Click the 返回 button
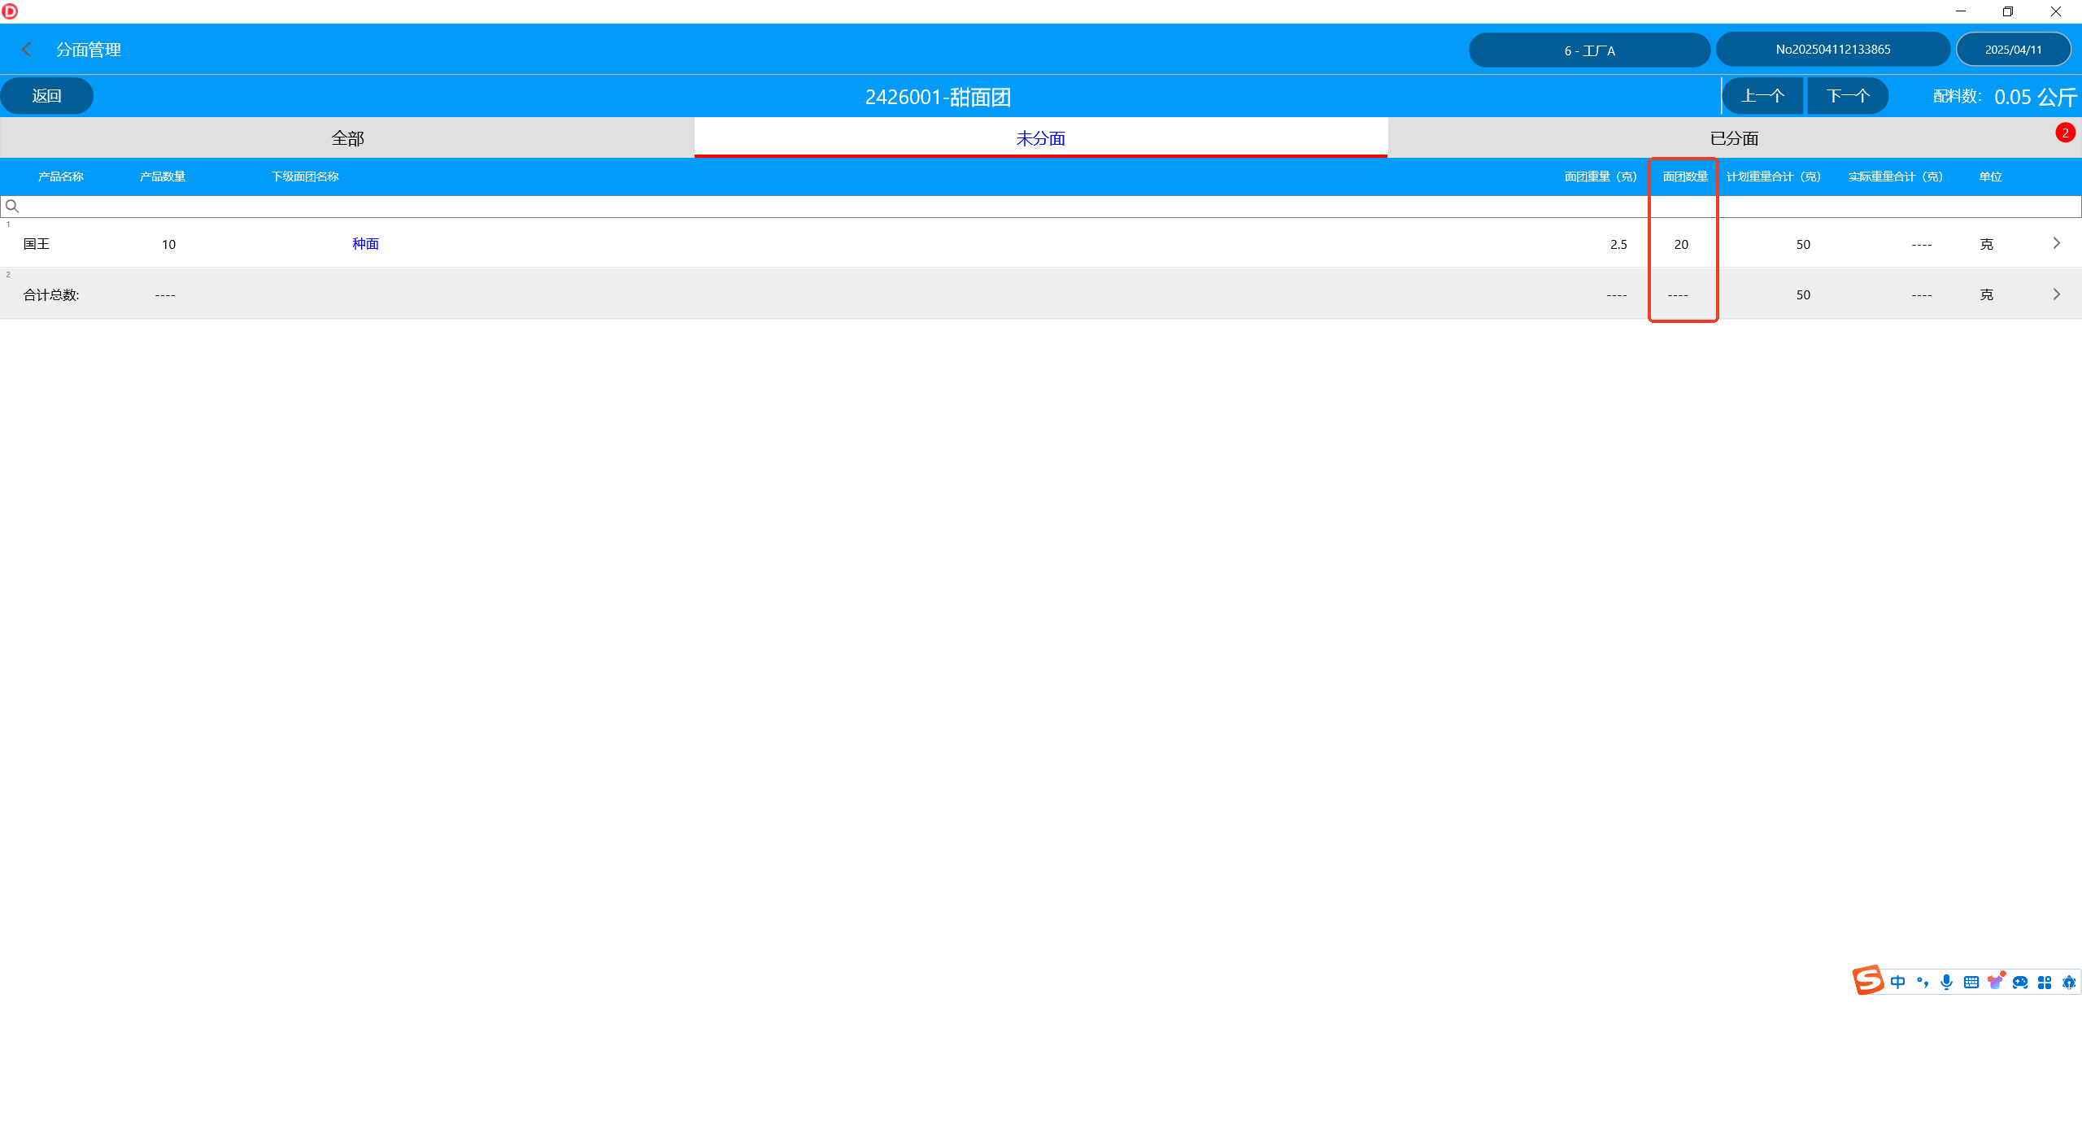This screenshot has height=1129, width=2082. coord(46,96)
